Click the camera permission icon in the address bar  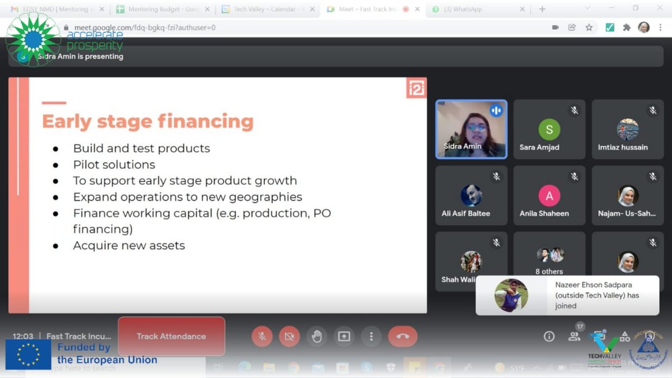556,27
